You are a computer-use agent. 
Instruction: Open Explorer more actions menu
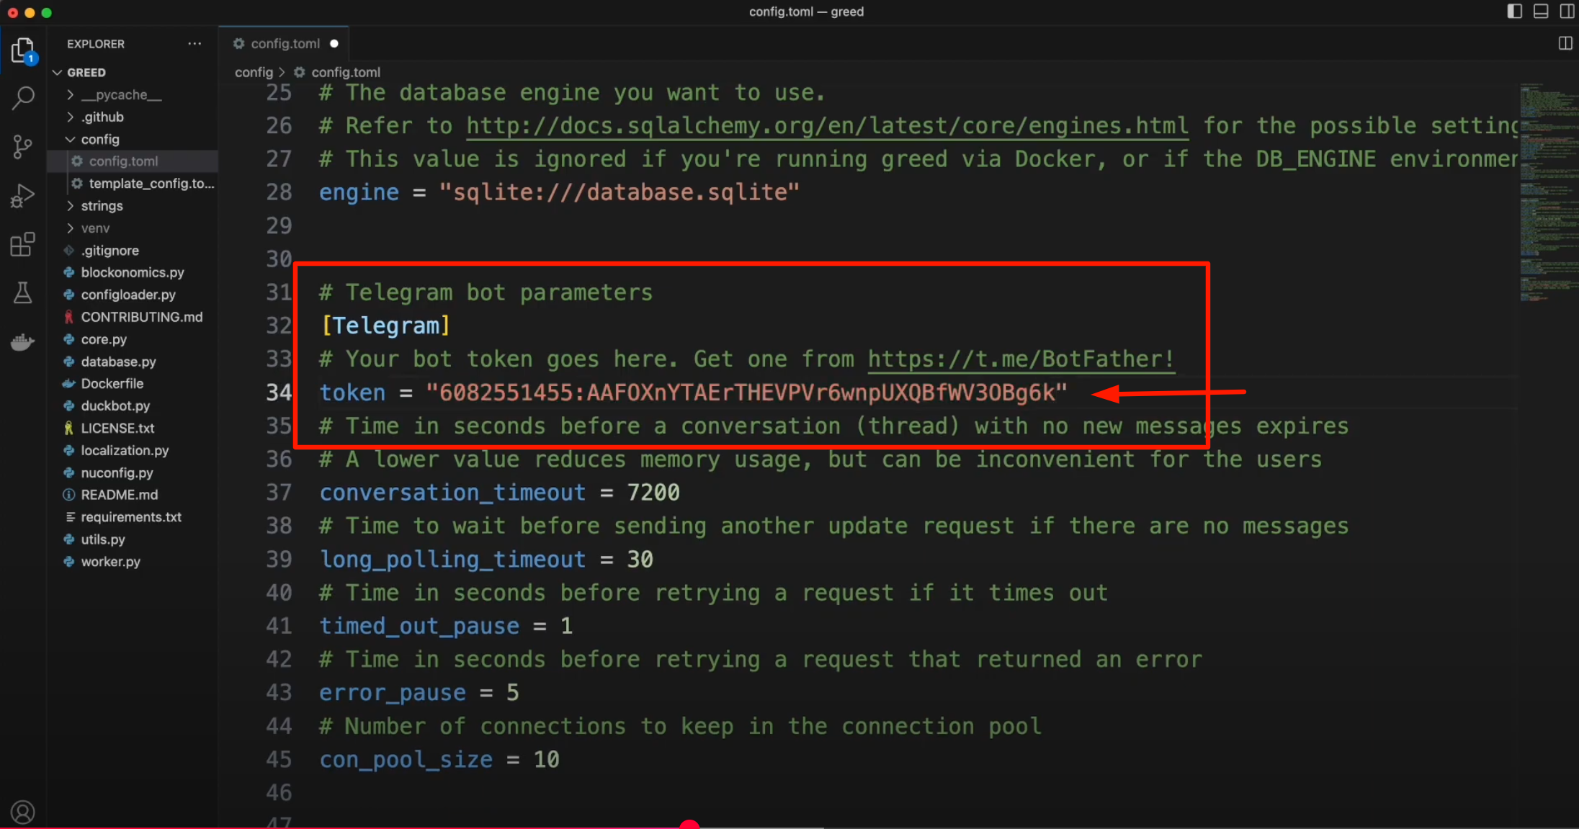194,43
